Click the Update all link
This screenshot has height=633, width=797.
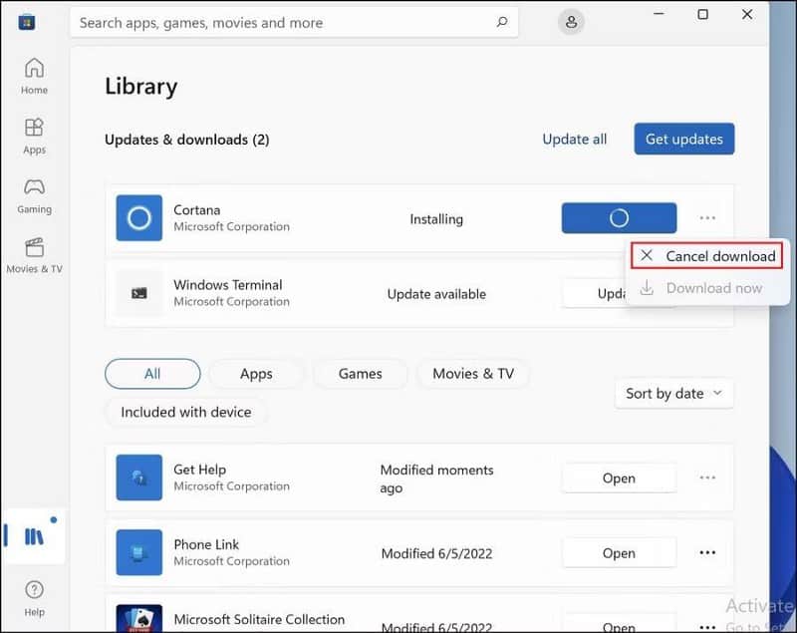(x=574, y=140)
